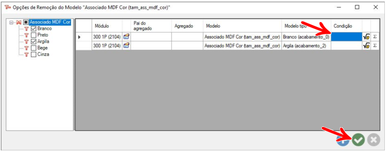Click the red T icon beside Cinza
The width and height of the screenshot is (386, 152).
click(27, 54)
